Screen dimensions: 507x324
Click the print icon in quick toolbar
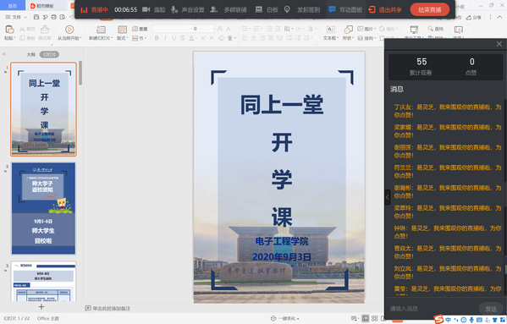[53, 17]
